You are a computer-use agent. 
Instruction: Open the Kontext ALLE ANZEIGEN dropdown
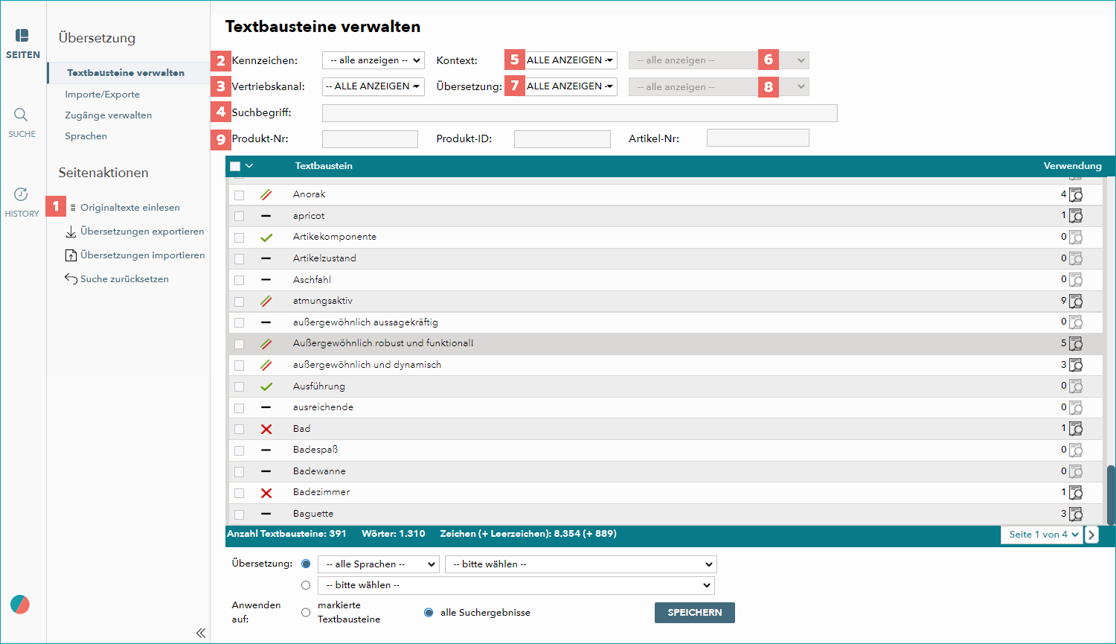tap(571, 60)
